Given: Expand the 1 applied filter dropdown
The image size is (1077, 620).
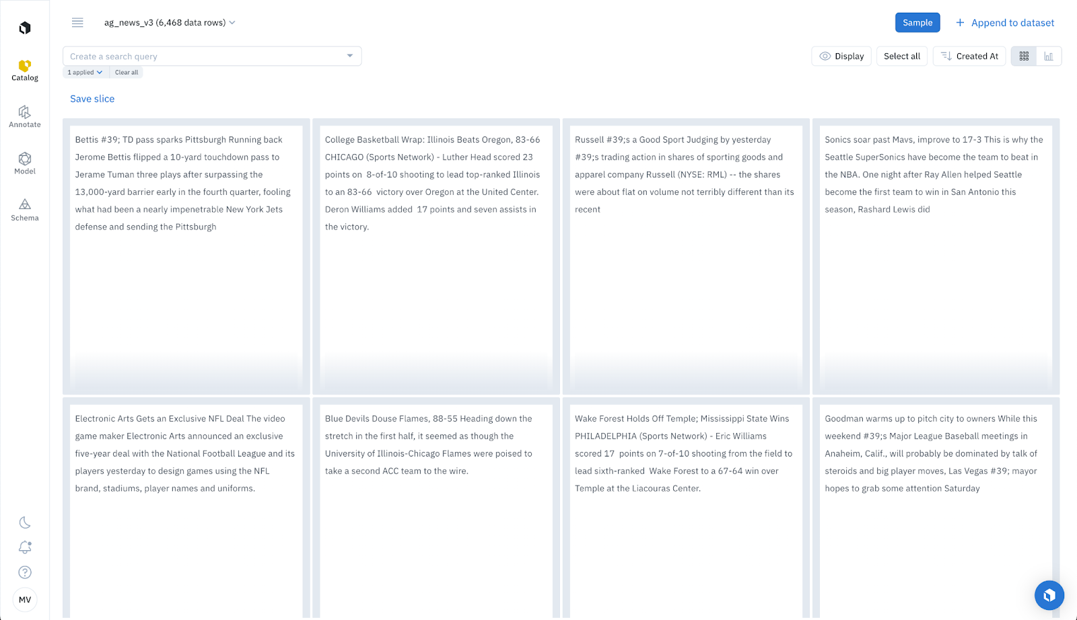Looking at the screenshot, I should [x=85, y=73].
